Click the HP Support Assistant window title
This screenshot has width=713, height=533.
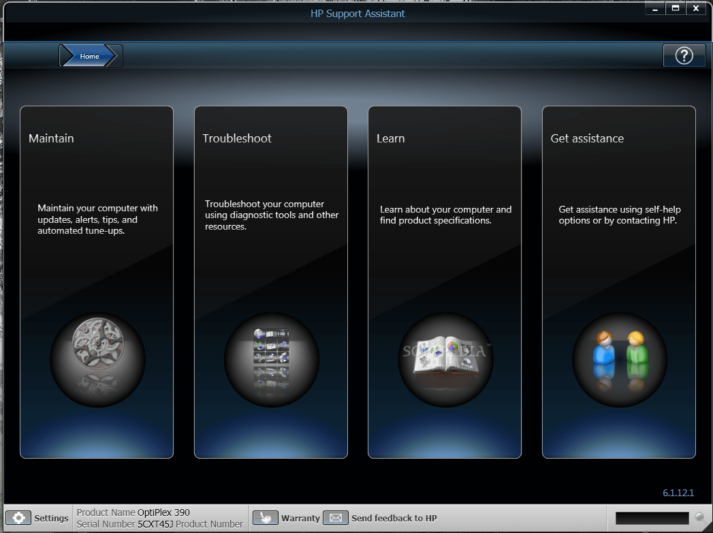point(358,14)
